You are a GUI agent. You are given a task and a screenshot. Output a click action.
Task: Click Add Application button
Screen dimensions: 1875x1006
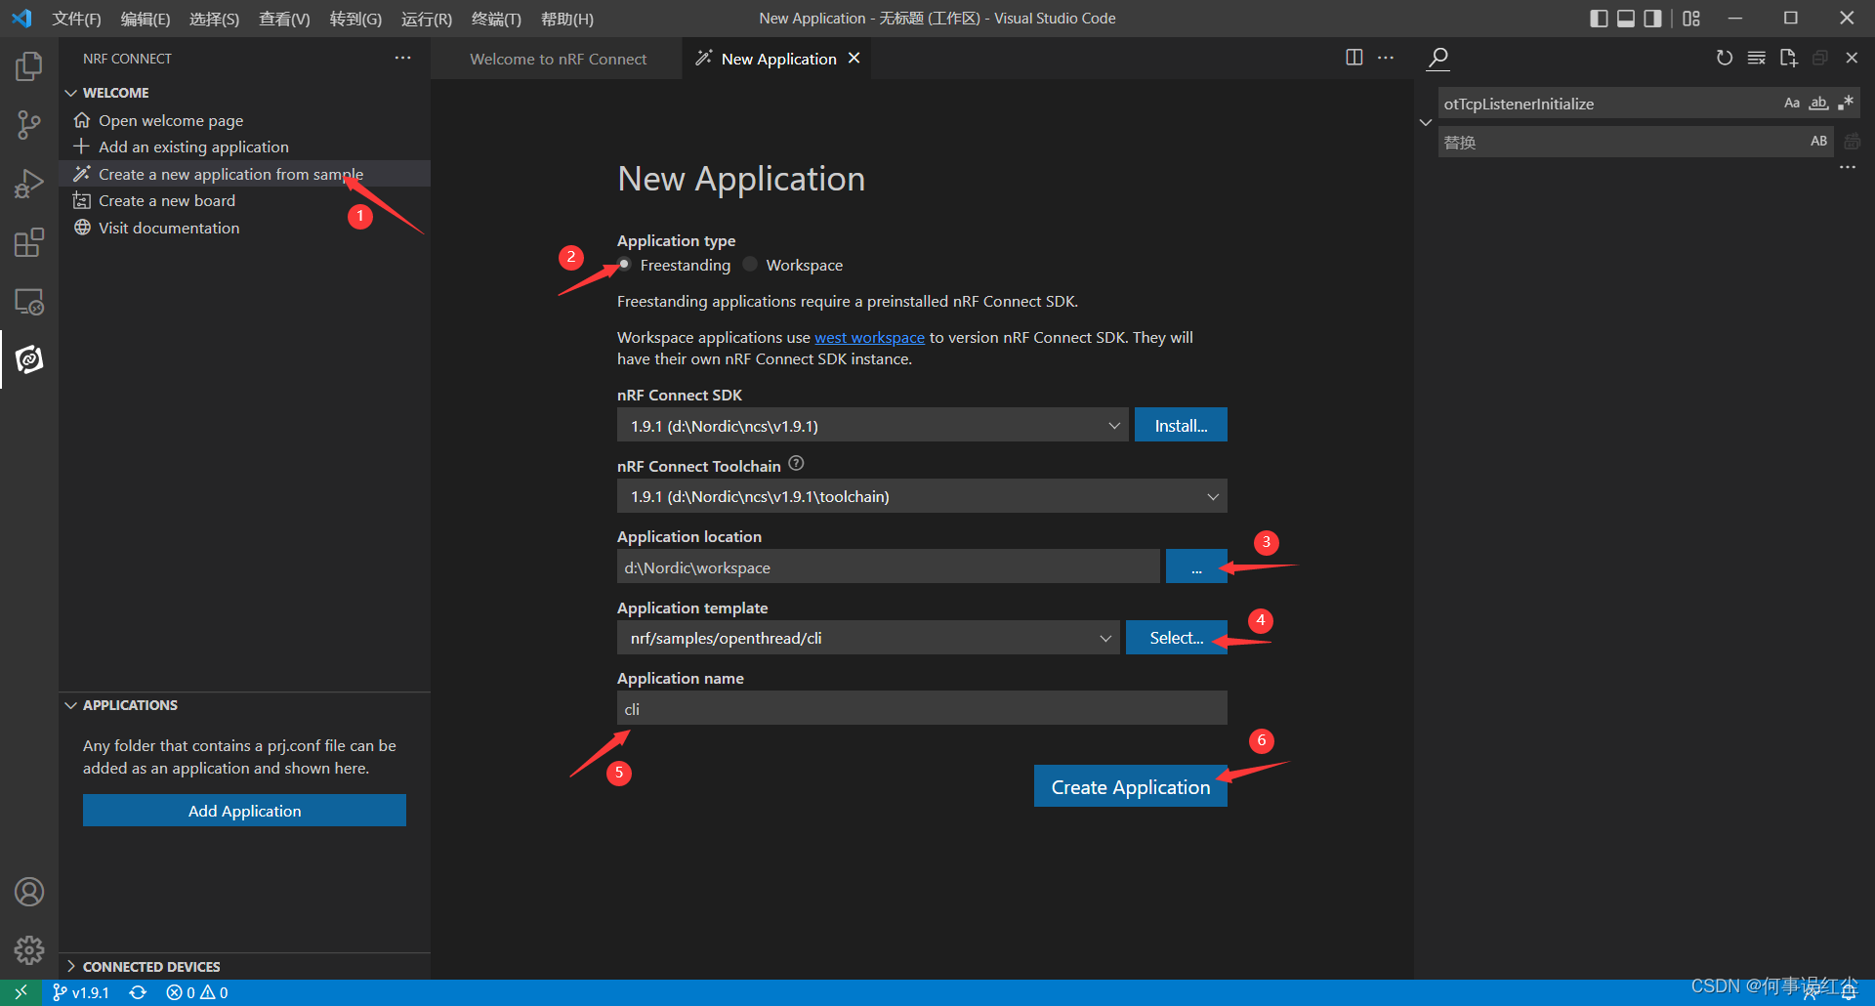[x=244, y=811]
